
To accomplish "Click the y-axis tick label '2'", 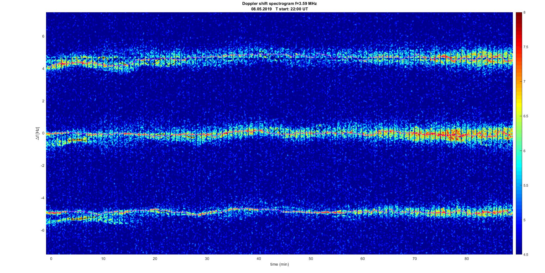I will click(x=43, y=101).
